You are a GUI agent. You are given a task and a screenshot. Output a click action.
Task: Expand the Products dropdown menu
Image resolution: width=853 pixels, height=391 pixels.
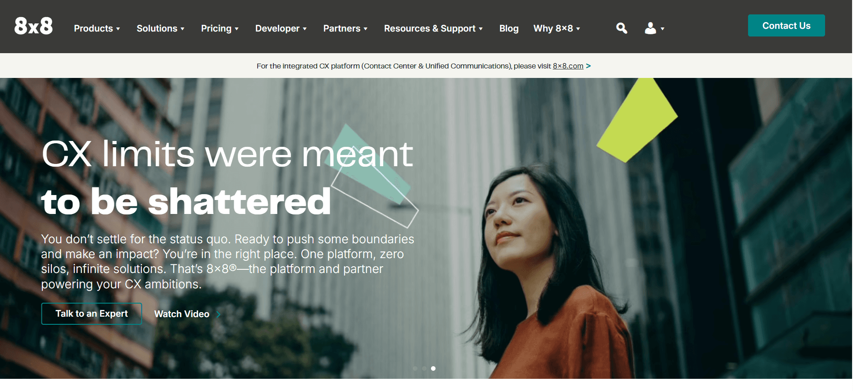(97, 28)
